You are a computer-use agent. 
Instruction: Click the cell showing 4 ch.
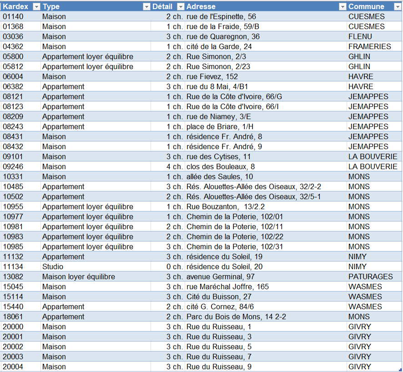(174, 166)
